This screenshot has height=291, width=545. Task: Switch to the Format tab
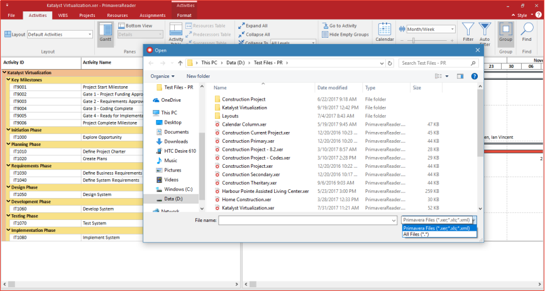tap(184, 15)
